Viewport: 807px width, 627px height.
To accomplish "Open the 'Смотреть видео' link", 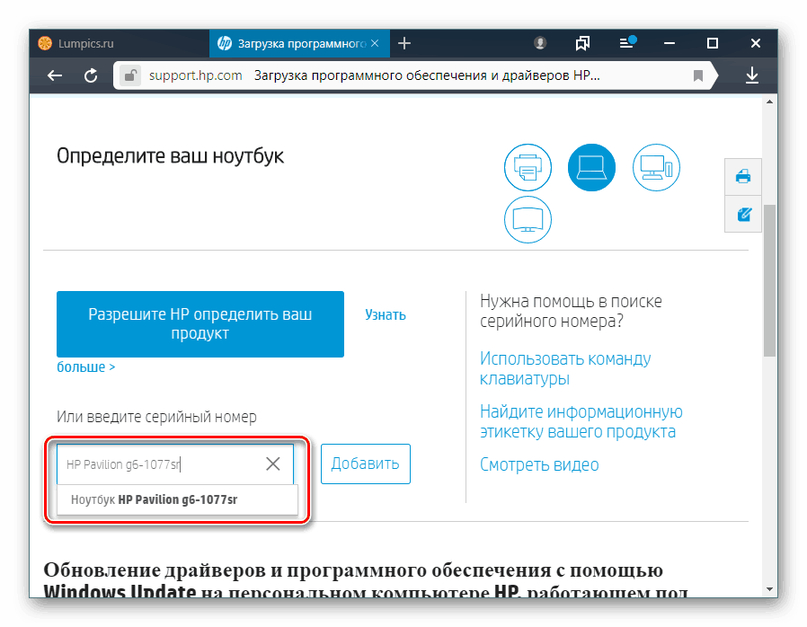I will (539, 465).
